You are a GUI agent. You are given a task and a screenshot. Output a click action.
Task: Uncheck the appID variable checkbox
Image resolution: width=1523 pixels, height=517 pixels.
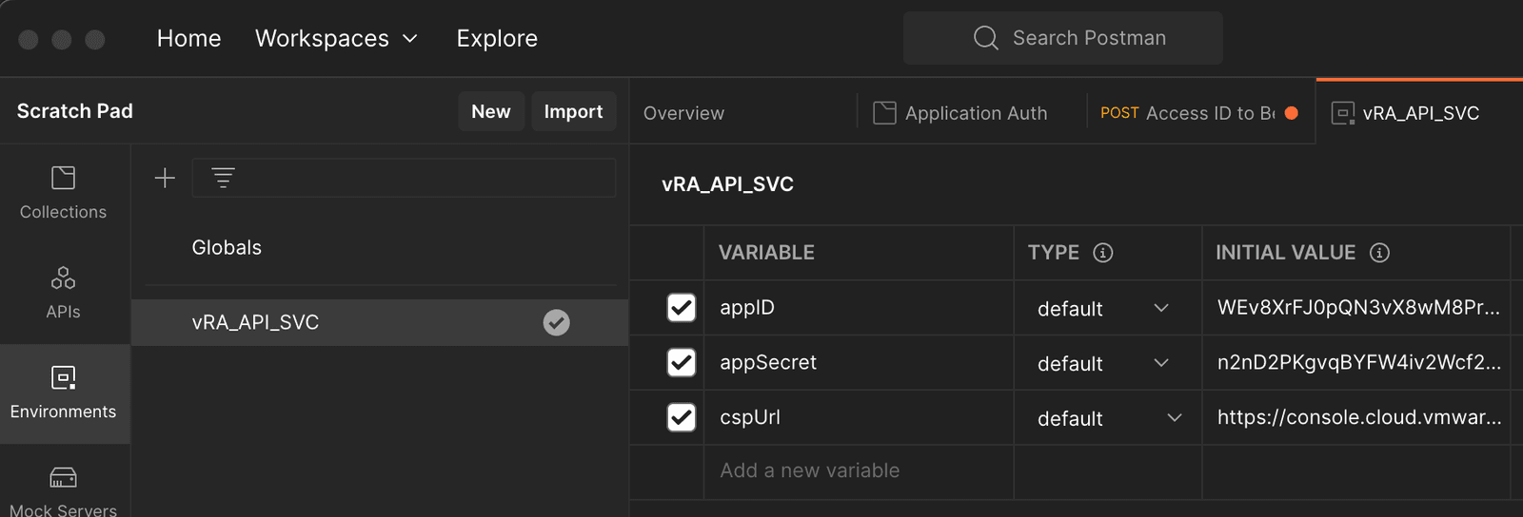pos(682,308)
